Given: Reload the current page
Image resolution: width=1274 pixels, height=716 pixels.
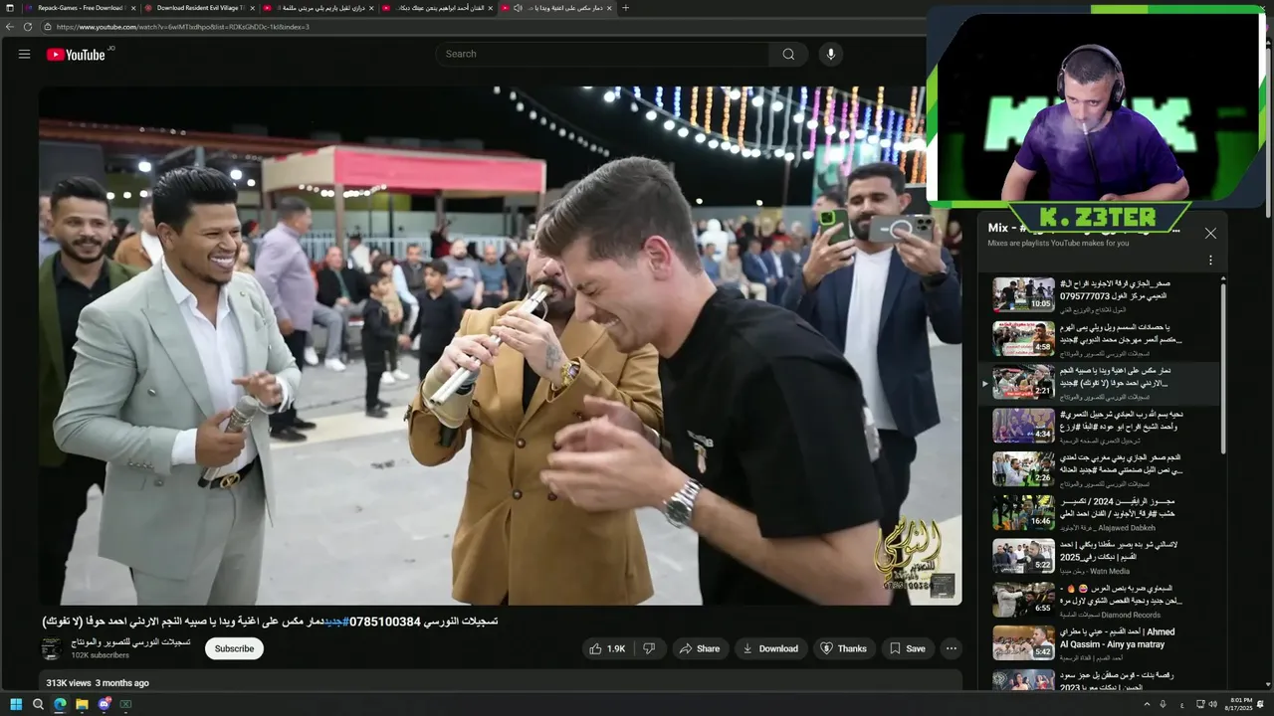Looking at the screenshot, I should pyautogui.click(x=28, y=27).
